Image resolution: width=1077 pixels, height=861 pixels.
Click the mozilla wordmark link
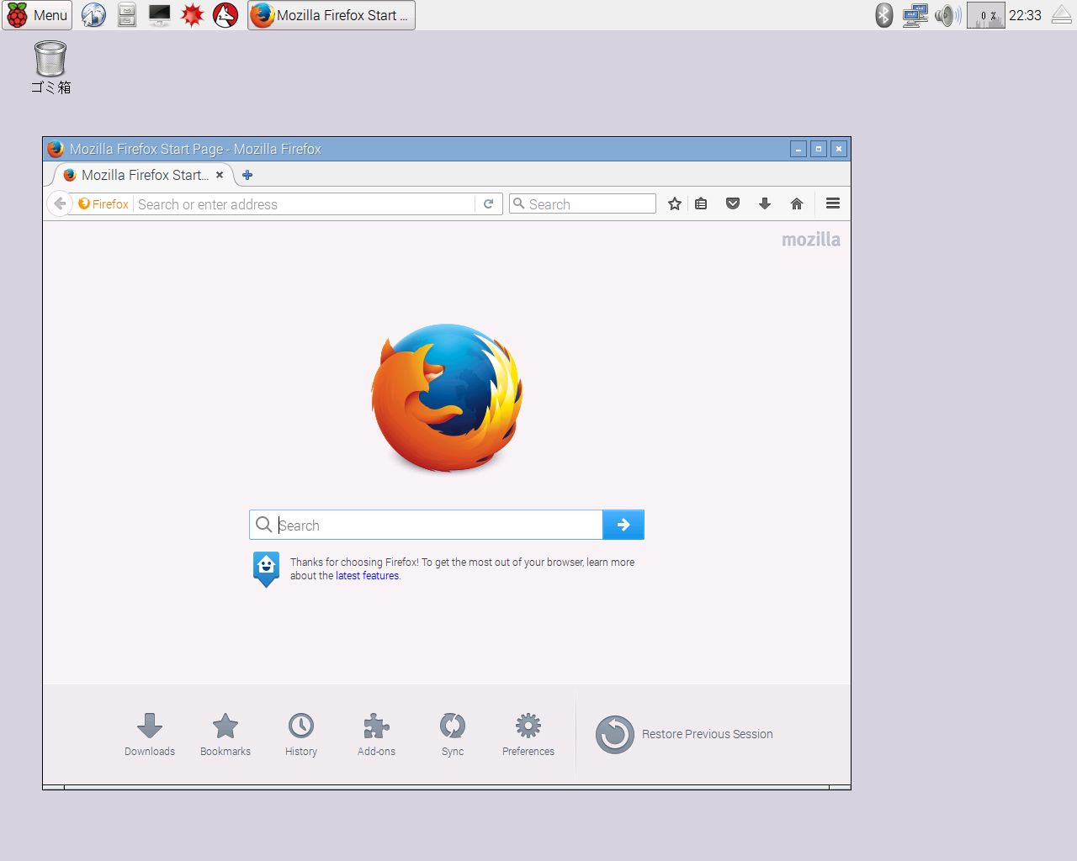811,240
